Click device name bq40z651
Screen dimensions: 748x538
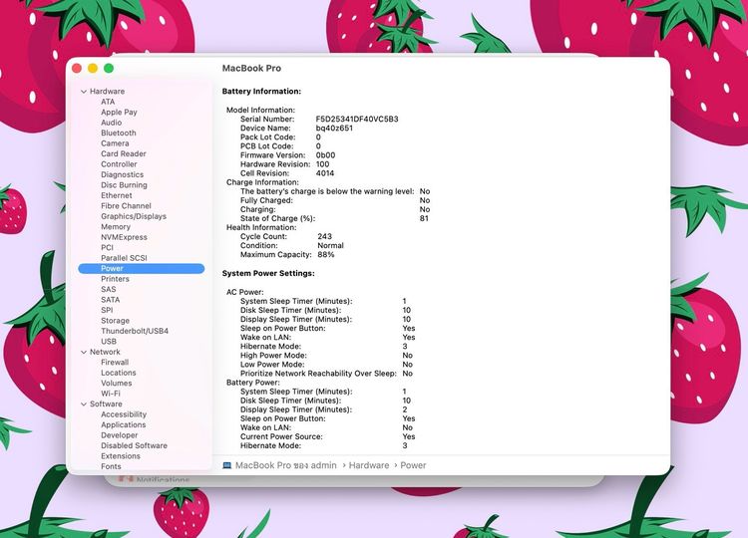point(334,129)
